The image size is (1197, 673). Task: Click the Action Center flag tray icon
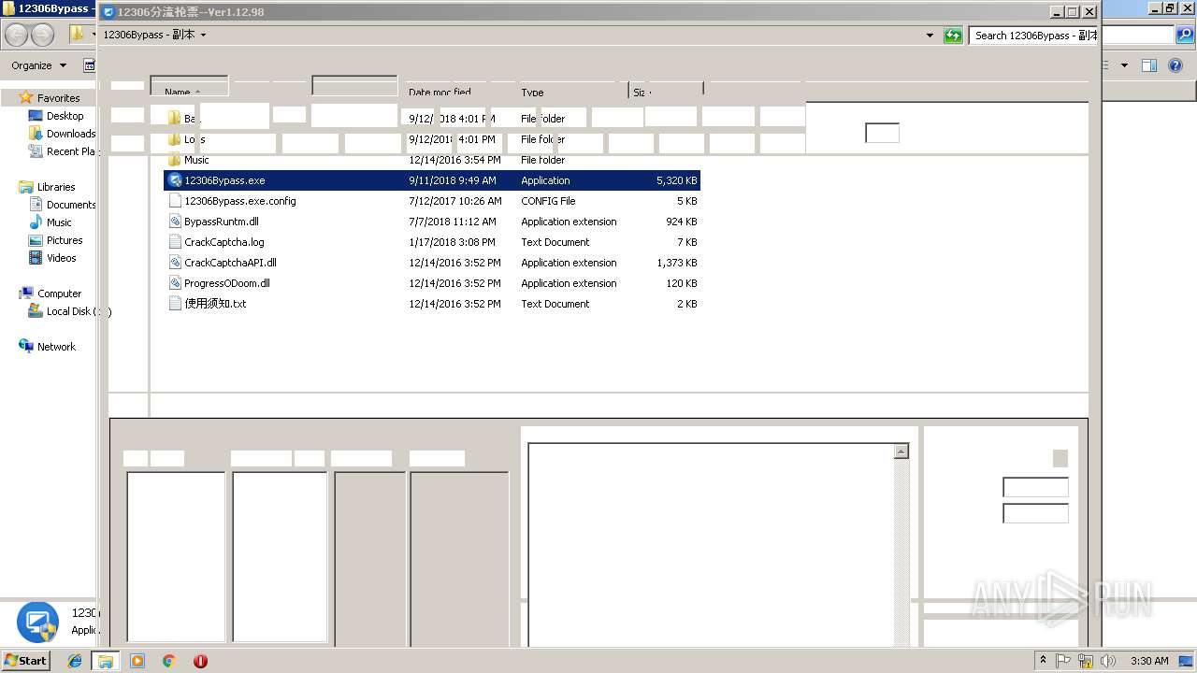tap(1063, 661)
